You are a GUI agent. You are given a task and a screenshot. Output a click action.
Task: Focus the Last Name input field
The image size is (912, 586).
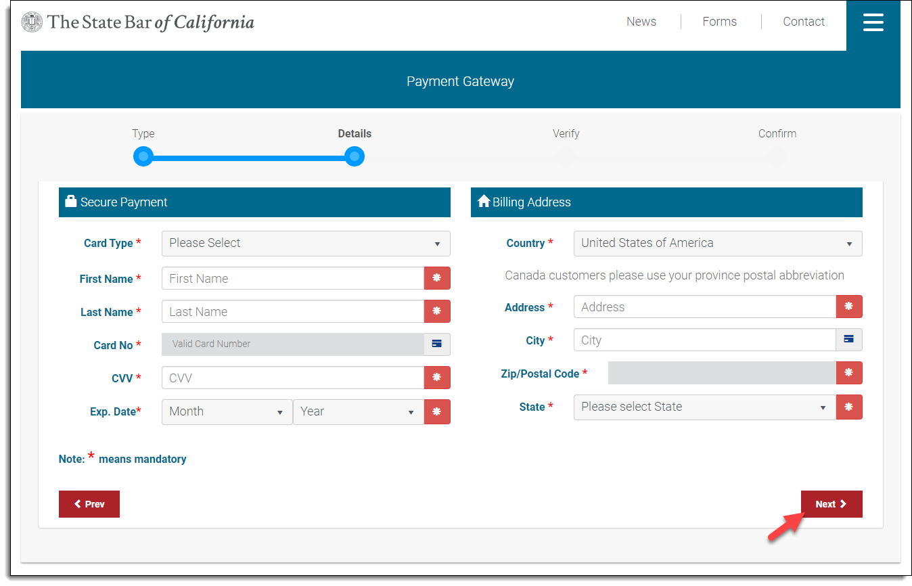point(293,312)
